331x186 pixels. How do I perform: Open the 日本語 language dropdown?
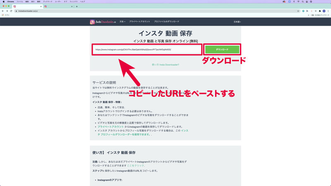237,22
